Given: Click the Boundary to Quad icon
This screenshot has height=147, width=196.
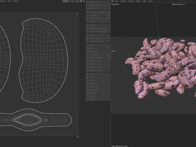Looking at the screenshot, I should [x=87, y=70].
